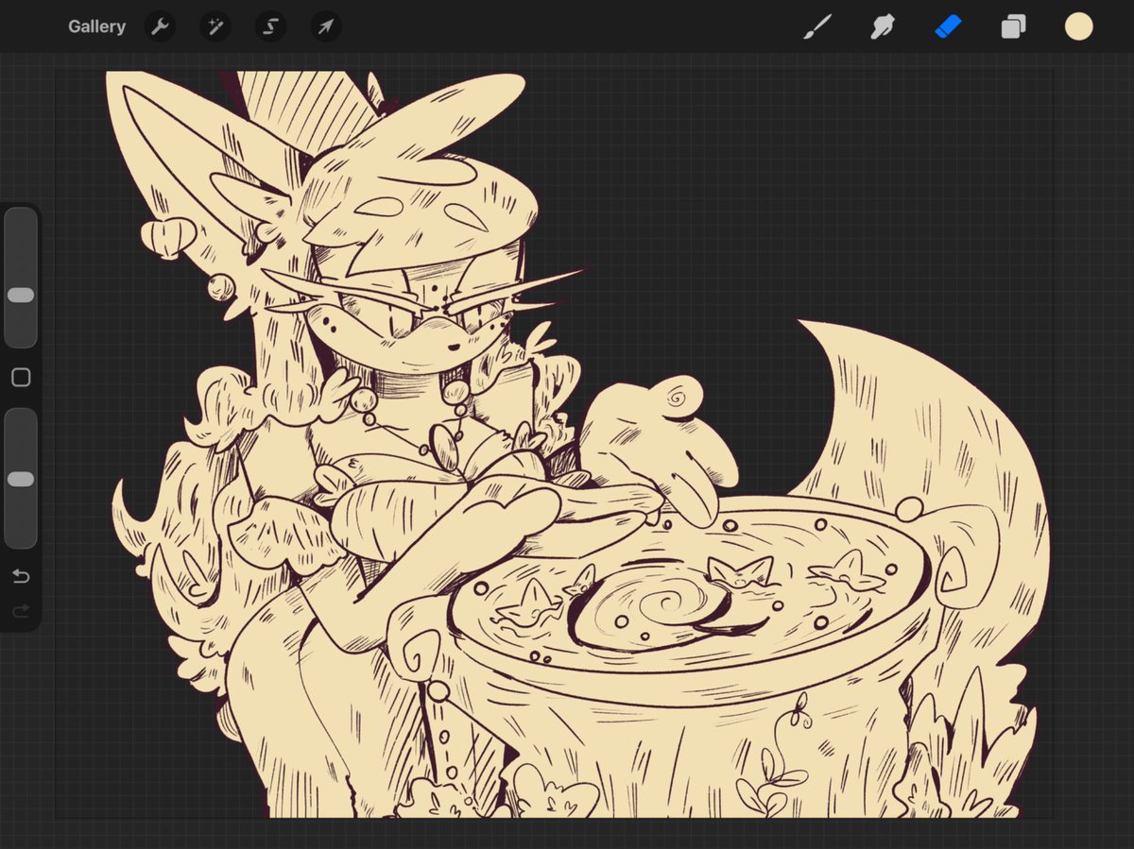Open the Adjustments magic wand menu

215,26
